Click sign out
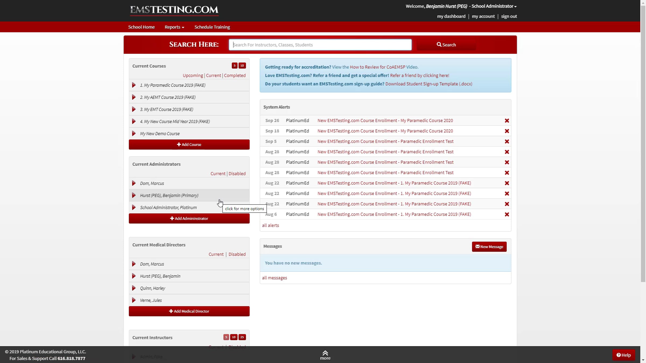The width and height of the screenshot is (646, 363). point(509,16)
